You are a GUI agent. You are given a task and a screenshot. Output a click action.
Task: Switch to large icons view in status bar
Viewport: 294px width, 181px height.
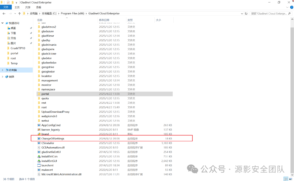point(290,179)
